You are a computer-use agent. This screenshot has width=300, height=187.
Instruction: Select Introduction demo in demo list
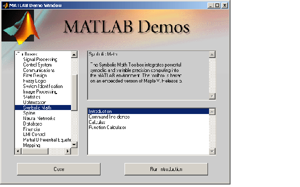coord(148,111)
